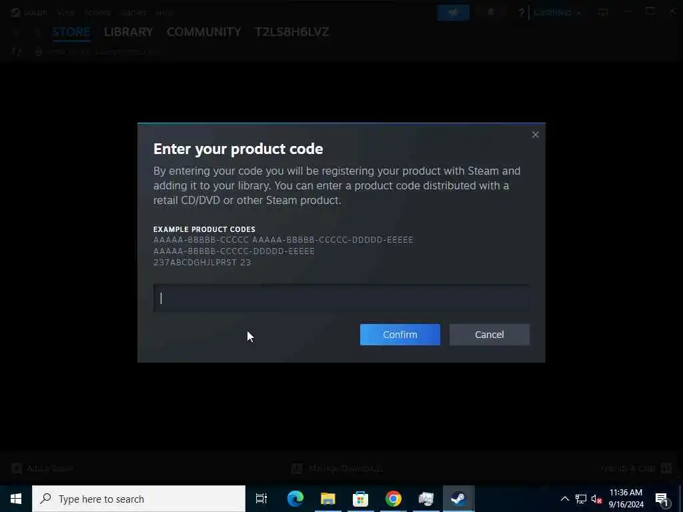Open network status tray icon
The height and width of the screenshot is (512, 683).
(x=581, y=499)
